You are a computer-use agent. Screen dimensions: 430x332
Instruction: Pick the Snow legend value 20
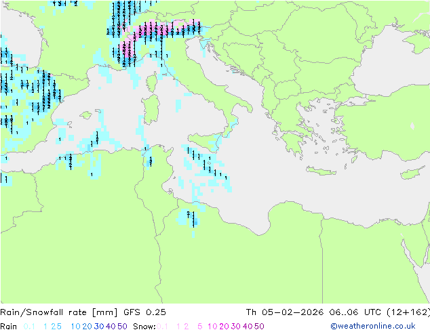coord(224,327)
